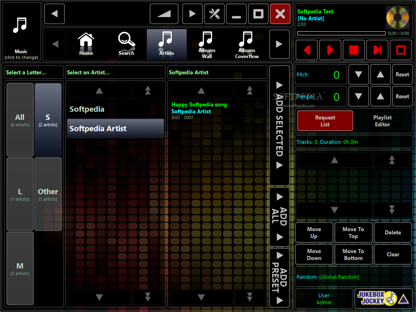This screenshot has height=312, width=416.
Task: Click the red hollow square button
Action: [x=401, y=50]
